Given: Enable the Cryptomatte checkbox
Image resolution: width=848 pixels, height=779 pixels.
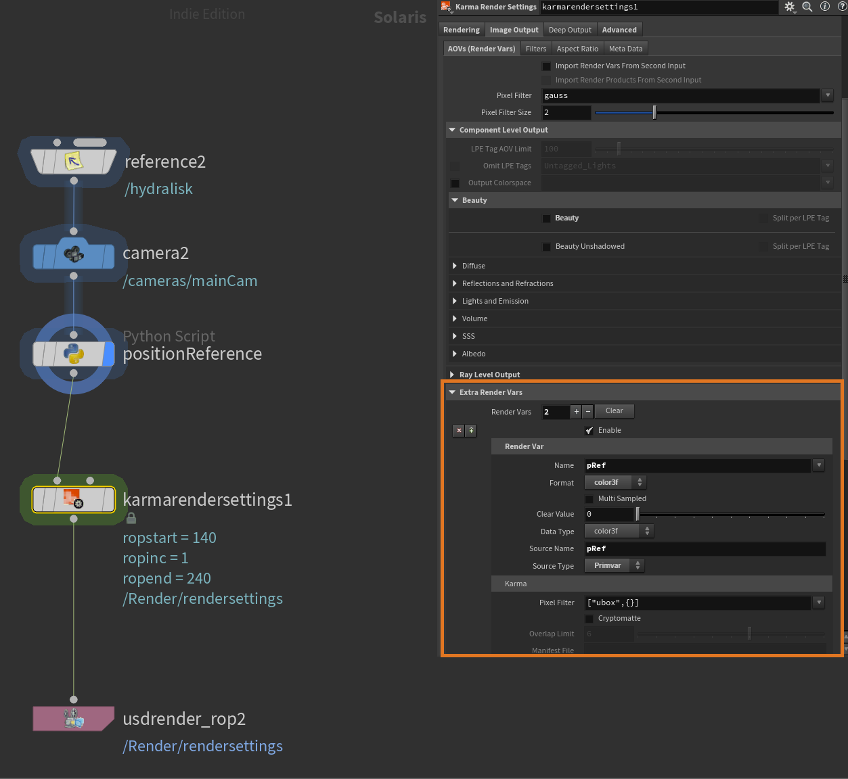Looking at the screenshot, I should pos(589,618).
